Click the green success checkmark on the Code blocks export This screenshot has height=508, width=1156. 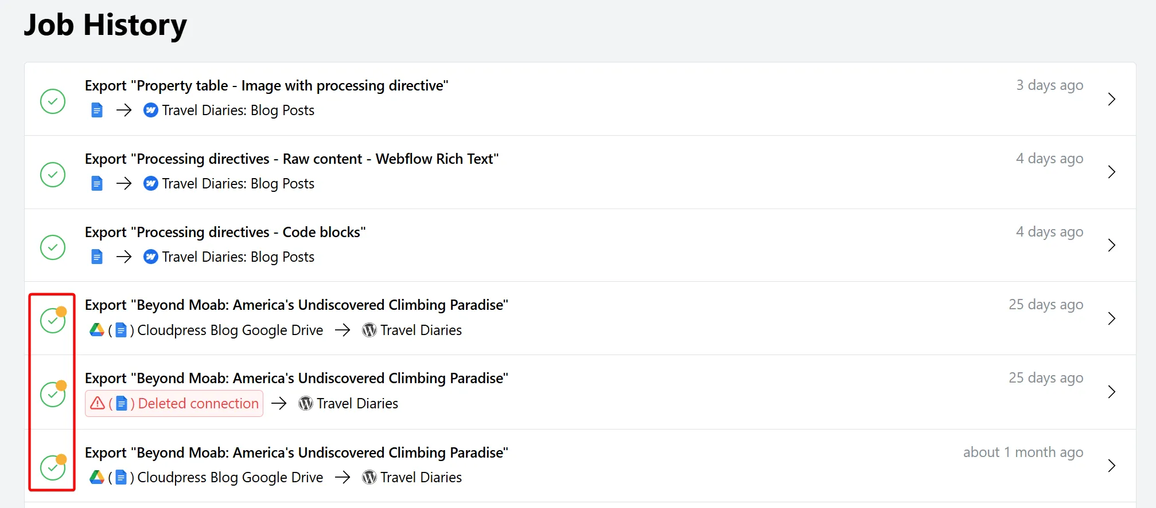tap(52, 247)
